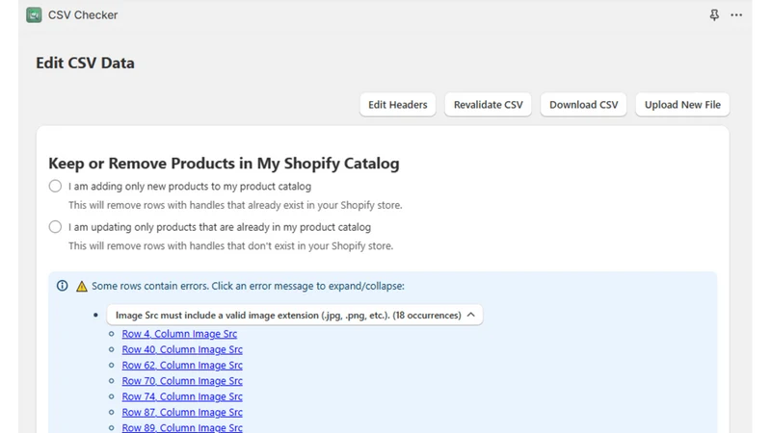The height and width of the screenshot is (433, 771).
Task: Click helper text about handles that already exist
Action: click(x=235, y=205)
